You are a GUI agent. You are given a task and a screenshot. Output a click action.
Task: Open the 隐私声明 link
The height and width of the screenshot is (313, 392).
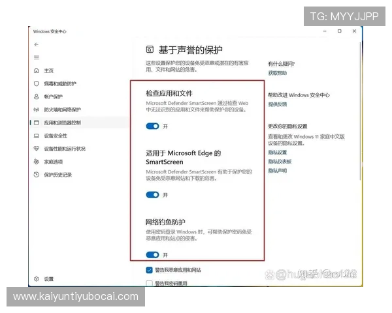tap(278, 171)
